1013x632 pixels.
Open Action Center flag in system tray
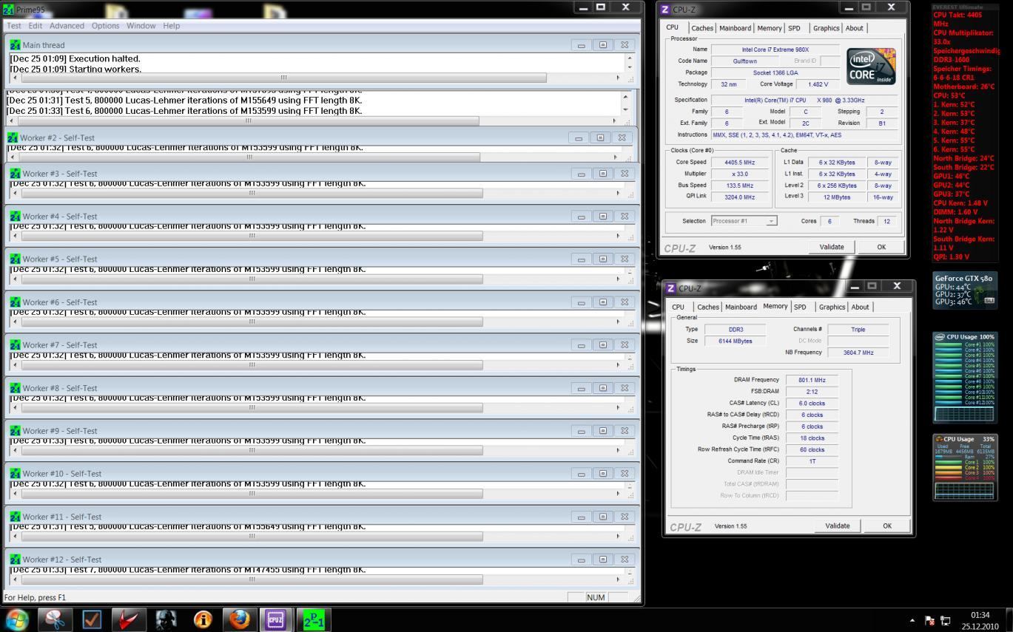[929, 620]
